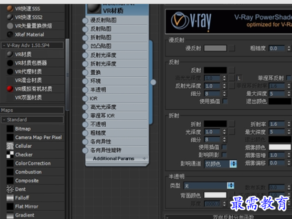The image size is (292, 219).
Task: Enable 影响阴影 checkbox
Action: [x=225, y=155]
